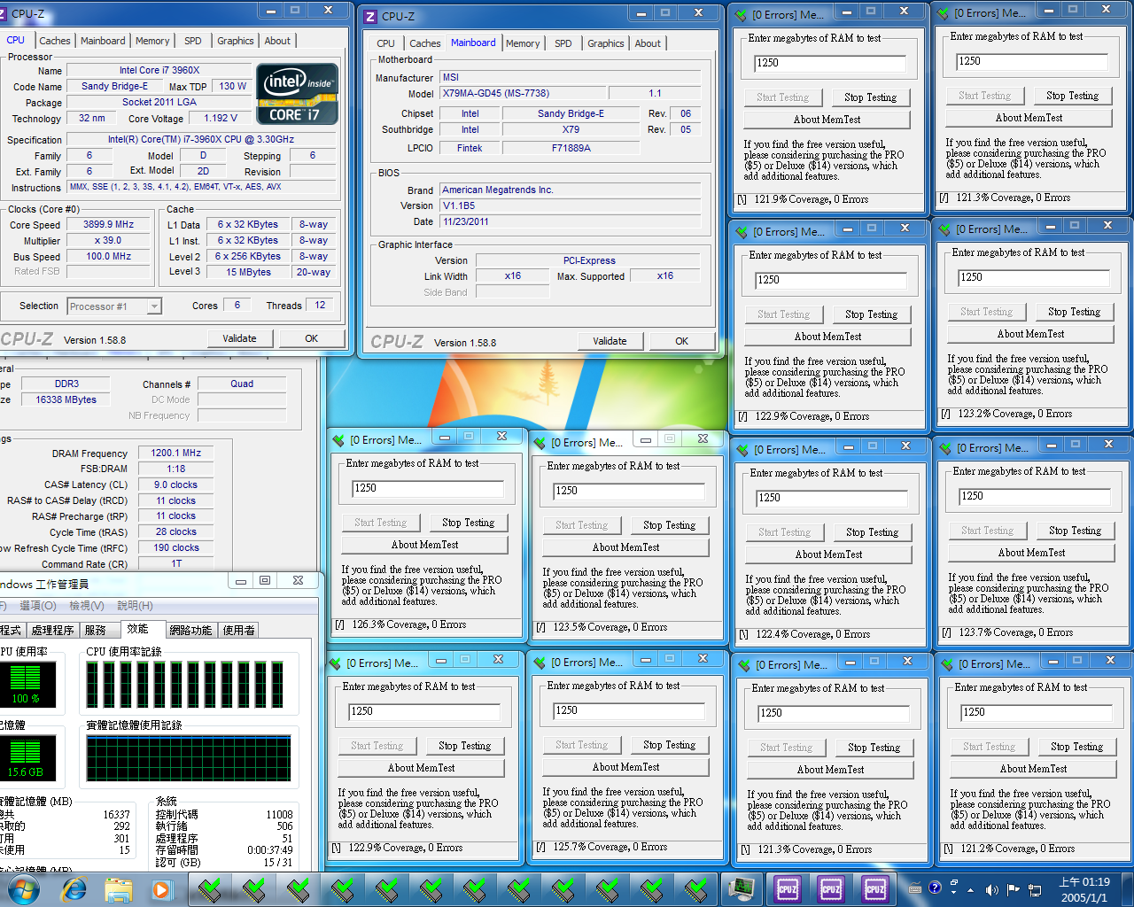
Task: Open 服務 tab in Task Manager
Action: point(96,630)
